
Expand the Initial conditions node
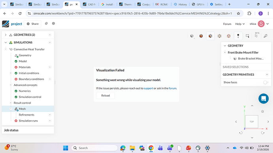point(11,73)
